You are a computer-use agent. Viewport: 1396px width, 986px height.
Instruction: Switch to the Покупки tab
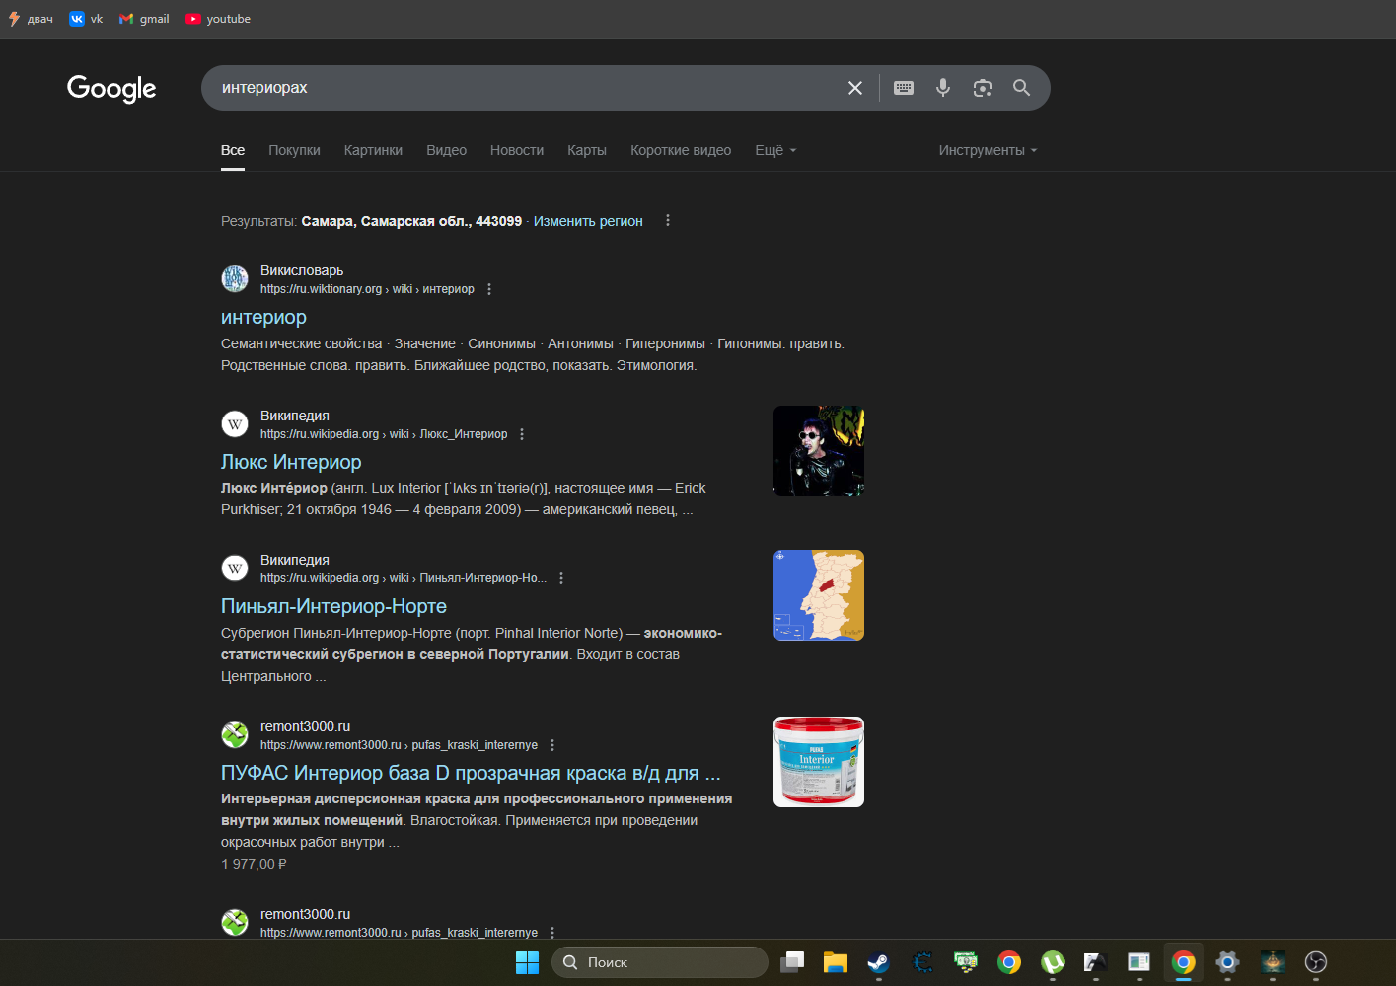point(294,150)
